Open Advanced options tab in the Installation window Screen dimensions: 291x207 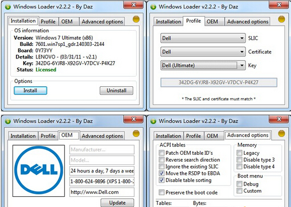[x=103, y=22]
